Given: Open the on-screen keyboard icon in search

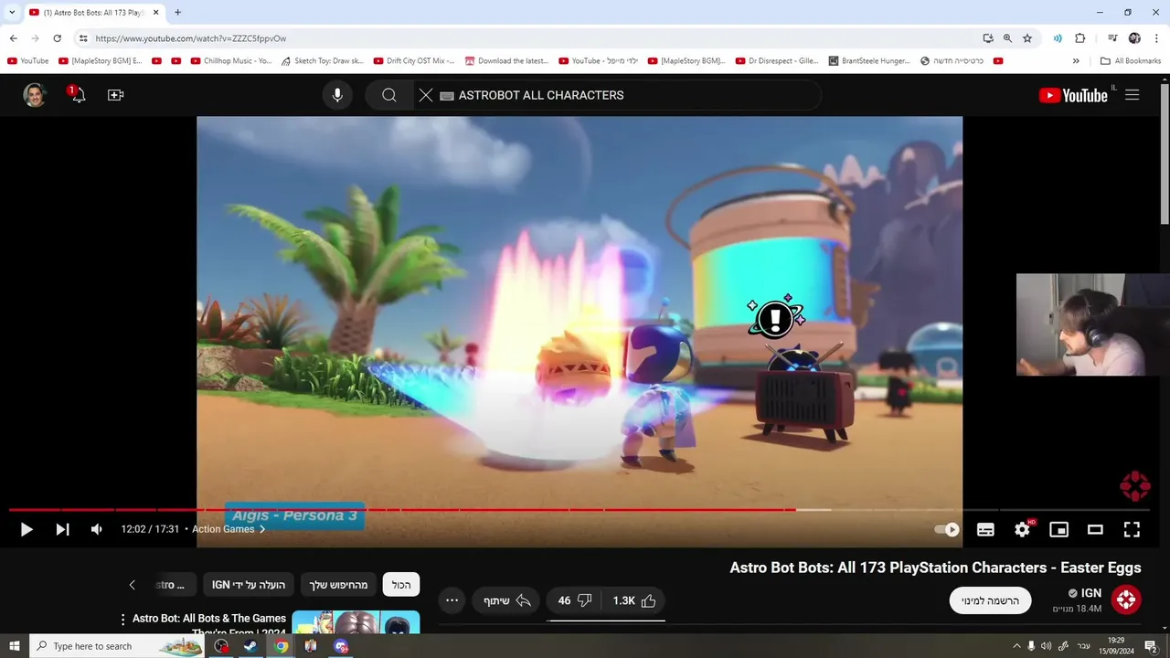Looking at the screenshot, I should (x=447, y=95).
